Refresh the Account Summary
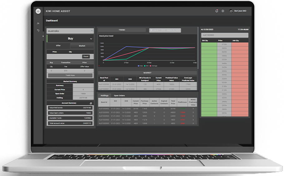 91,103
